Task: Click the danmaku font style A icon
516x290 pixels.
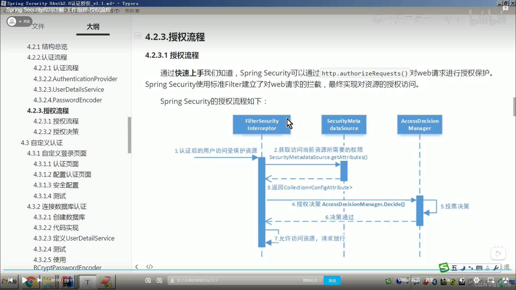Action: [x=172, y=280]
